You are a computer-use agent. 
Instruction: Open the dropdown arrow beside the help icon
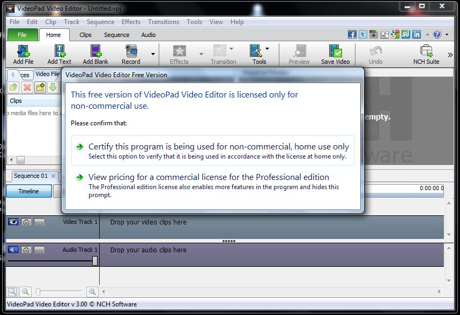(x=447, y=35)
